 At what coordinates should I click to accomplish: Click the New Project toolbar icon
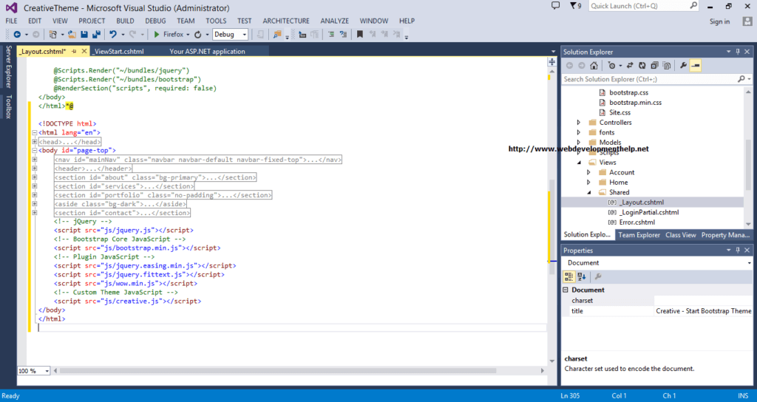click(x=53, y=34)
